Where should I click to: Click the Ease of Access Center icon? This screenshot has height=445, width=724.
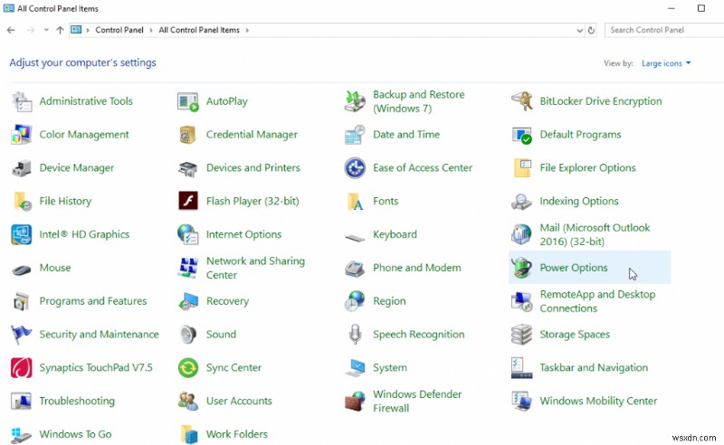355,168
